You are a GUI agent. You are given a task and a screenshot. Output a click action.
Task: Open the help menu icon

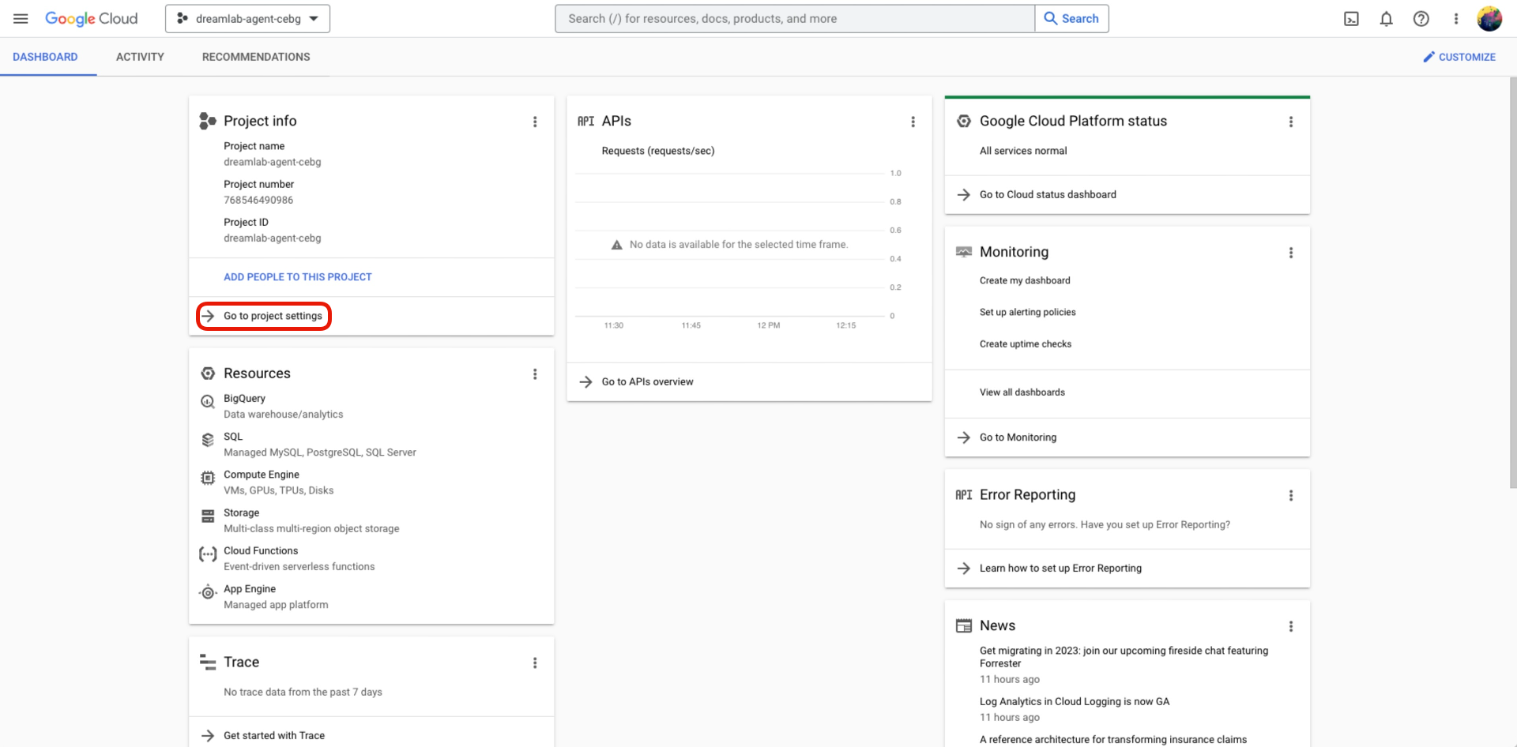pyautogui.click(x=1421, y=18)
